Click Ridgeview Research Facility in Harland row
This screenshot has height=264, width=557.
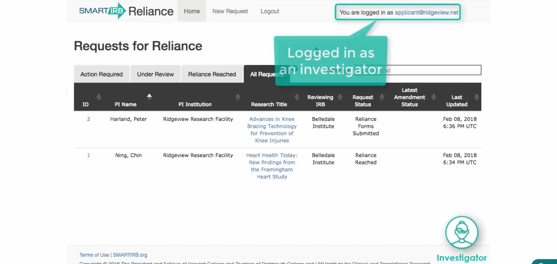pyautogui.click(x=198, y=119)
